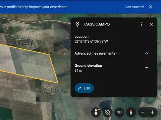
Task: Click the Edit button
Action: click(x=84, y=88)
